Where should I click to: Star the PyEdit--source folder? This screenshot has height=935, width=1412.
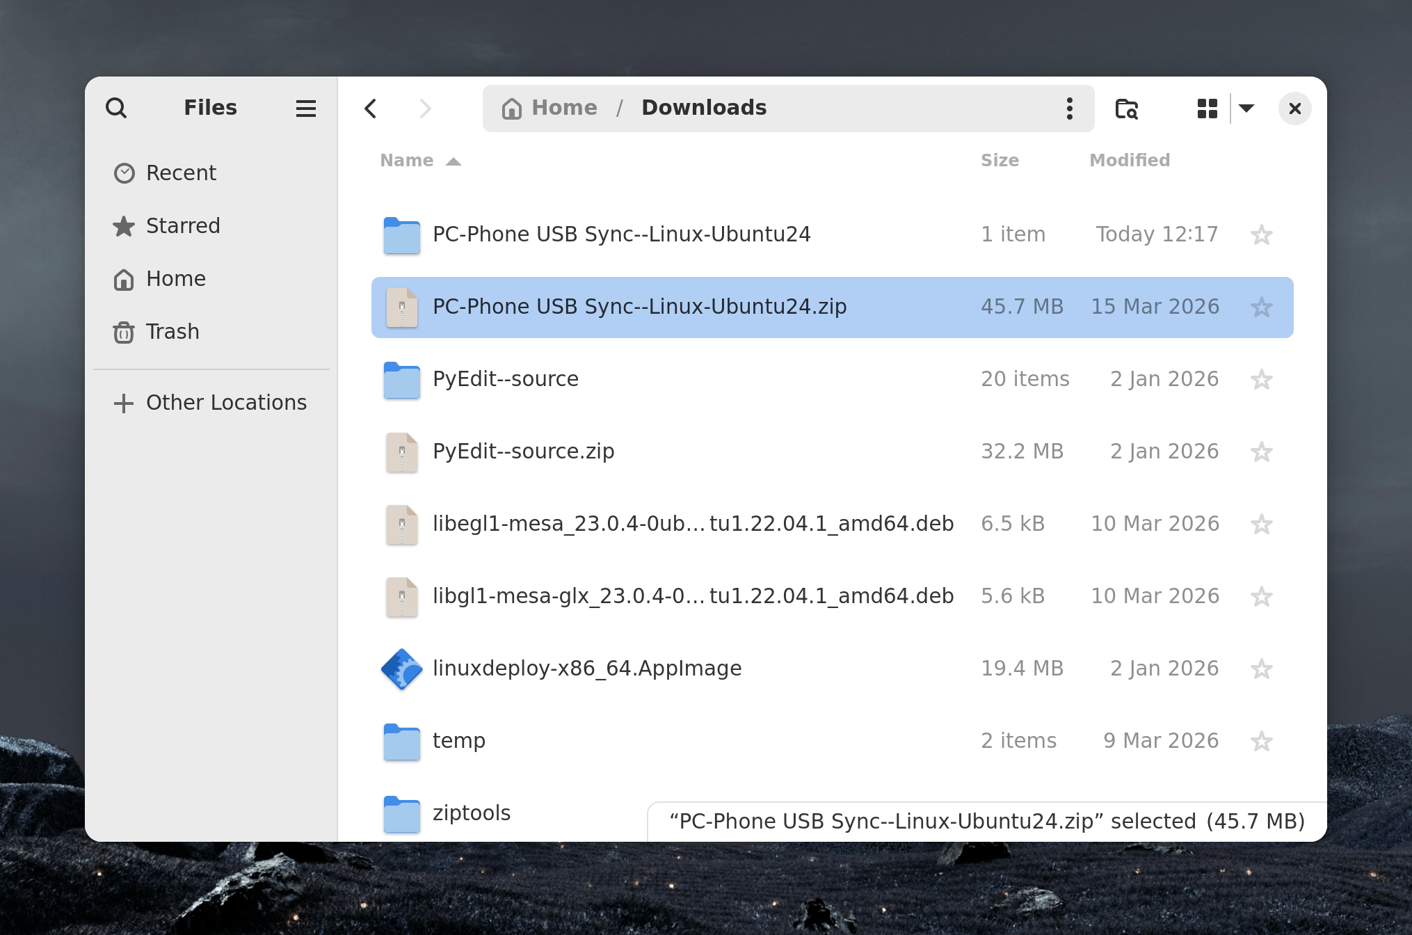coord(1261,379)
